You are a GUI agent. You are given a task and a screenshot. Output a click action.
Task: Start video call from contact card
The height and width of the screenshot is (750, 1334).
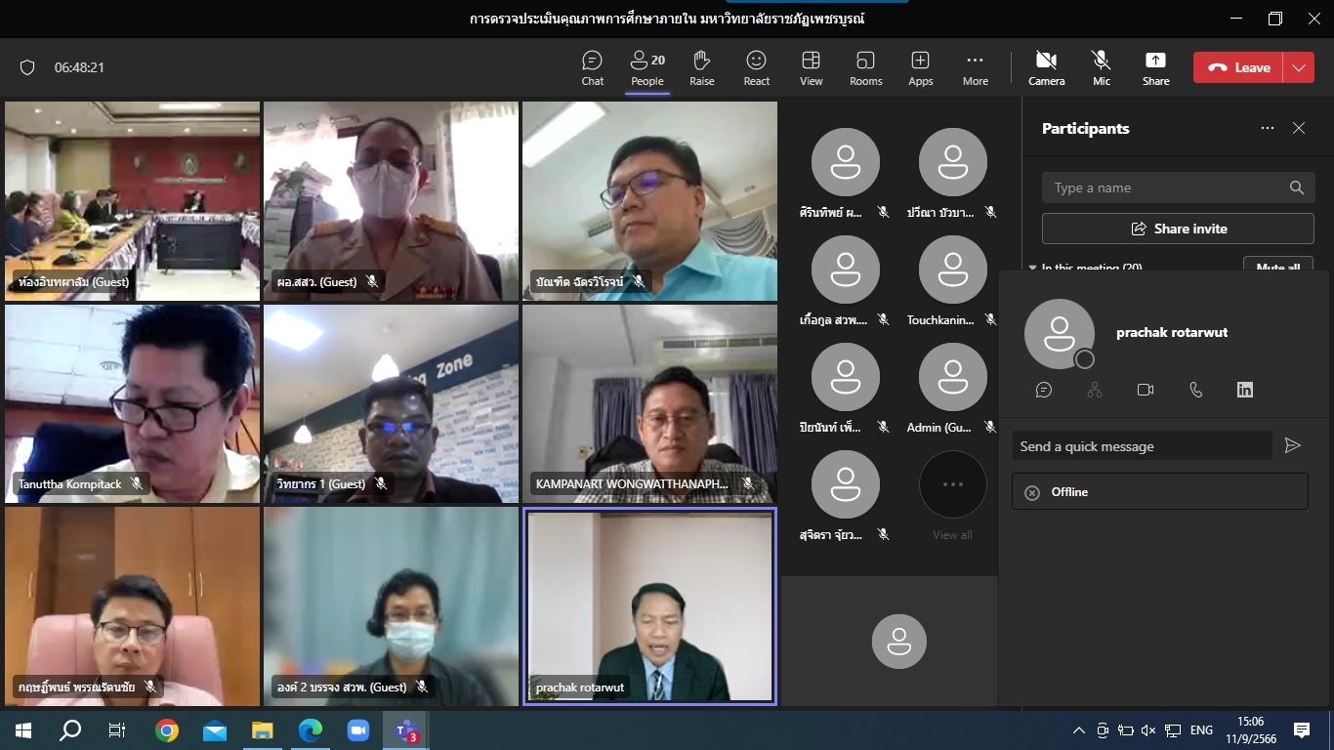point(1146,390)
